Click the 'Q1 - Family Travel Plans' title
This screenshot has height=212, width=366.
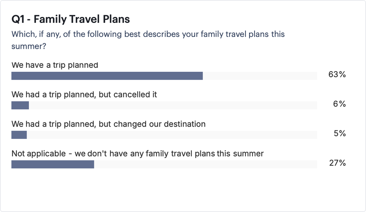click(70, 19)
